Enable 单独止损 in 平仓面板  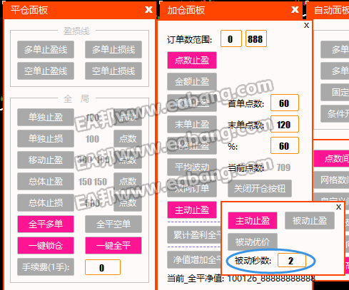tap(46, 138)
